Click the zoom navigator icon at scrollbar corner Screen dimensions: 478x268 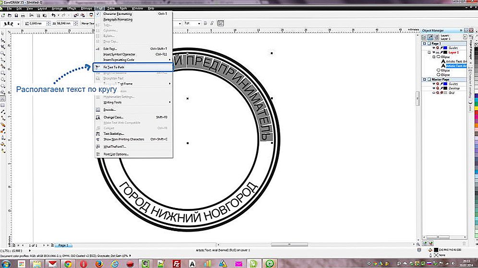pos(418,245)
